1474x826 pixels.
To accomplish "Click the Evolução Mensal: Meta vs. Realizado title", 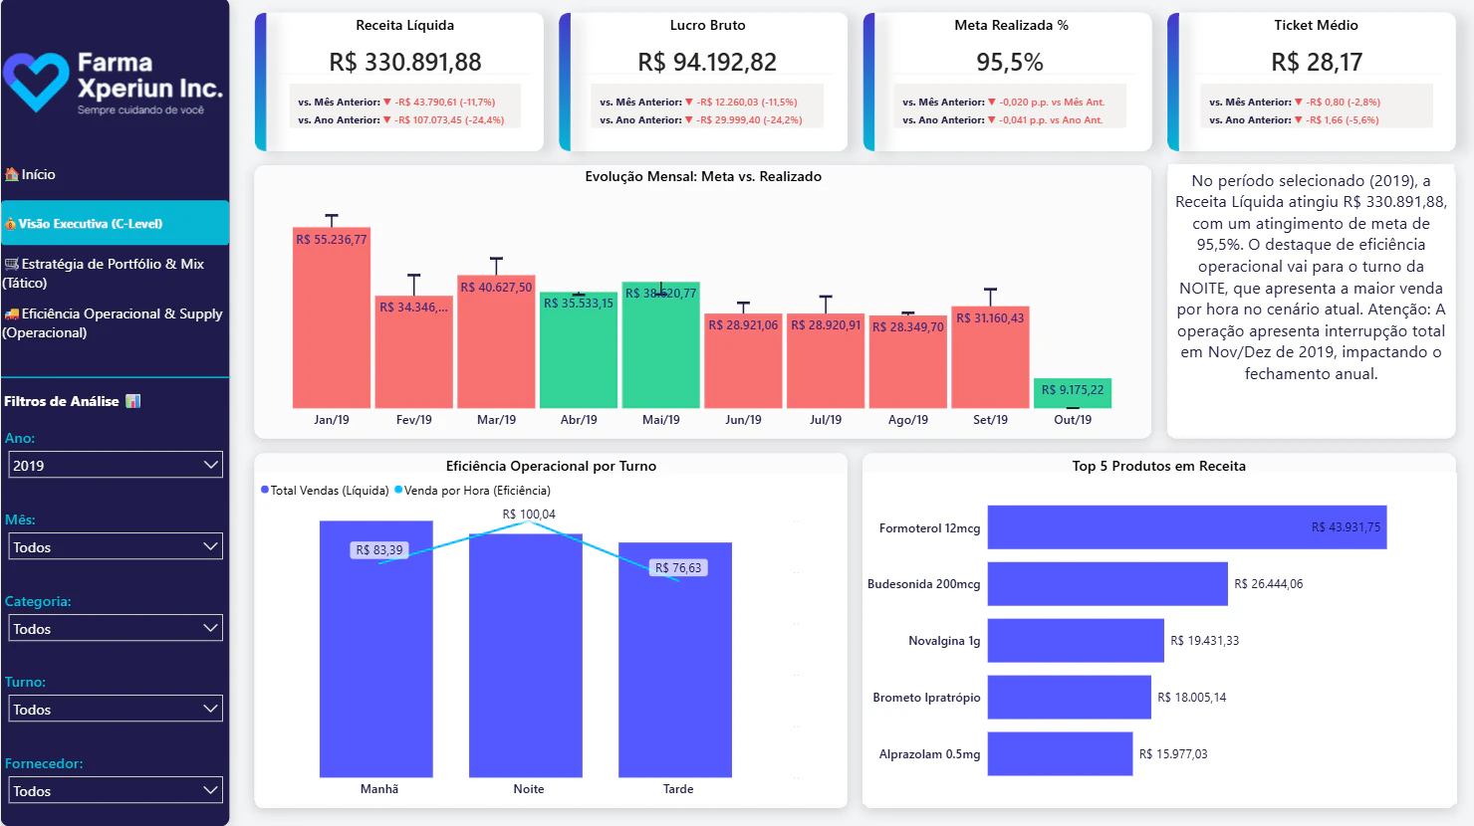I will pyautogui.click(x=703, y=176).
